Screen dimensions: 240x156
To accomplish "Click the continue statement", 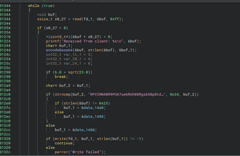I will pos(65,143).
